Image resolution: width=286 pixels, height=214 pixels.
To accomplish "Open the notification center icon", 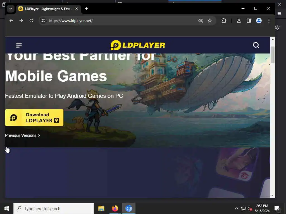I will (x=277, y=208).
